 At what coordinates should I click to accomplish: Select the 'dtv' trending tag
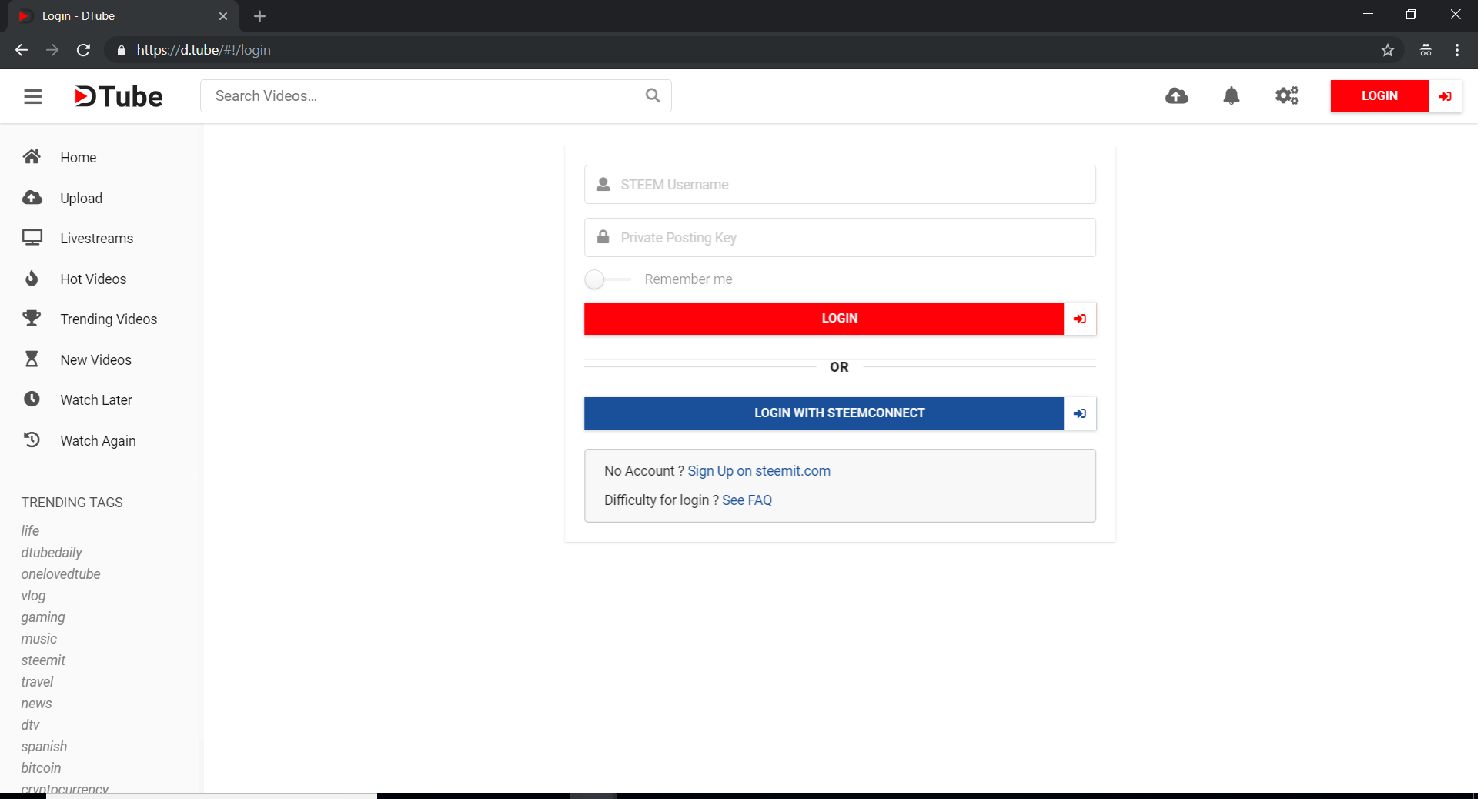[x=30, y=725]
